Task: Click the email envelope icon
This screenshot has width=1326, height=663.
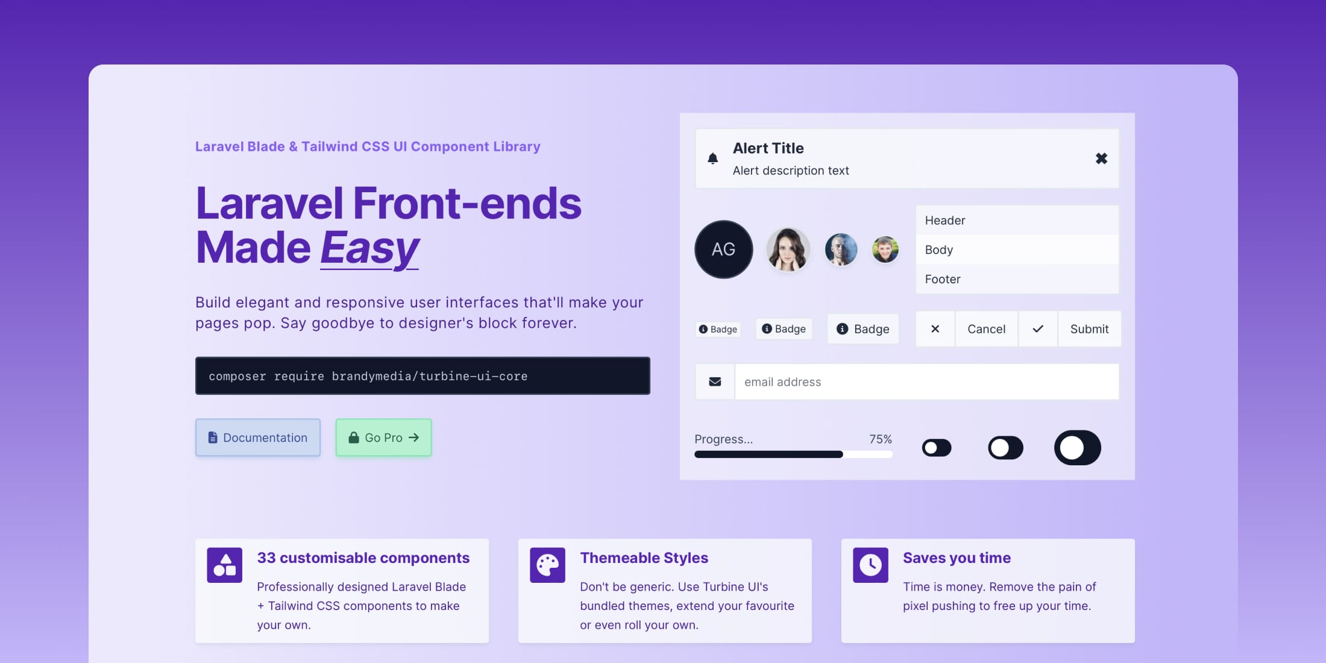Action: tap(714, 382)
